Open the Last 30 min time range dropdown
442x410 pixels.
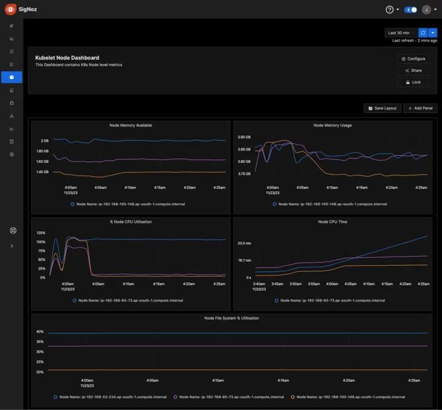(401, 33)
